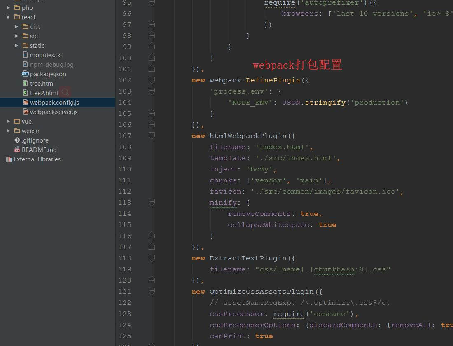Click the tree.html file icon

(x=26, y=84)
